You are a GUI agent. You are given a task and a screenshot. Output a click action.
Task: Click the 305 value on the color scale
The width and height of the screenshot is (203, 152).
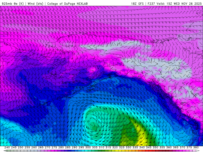click(95, 147)
